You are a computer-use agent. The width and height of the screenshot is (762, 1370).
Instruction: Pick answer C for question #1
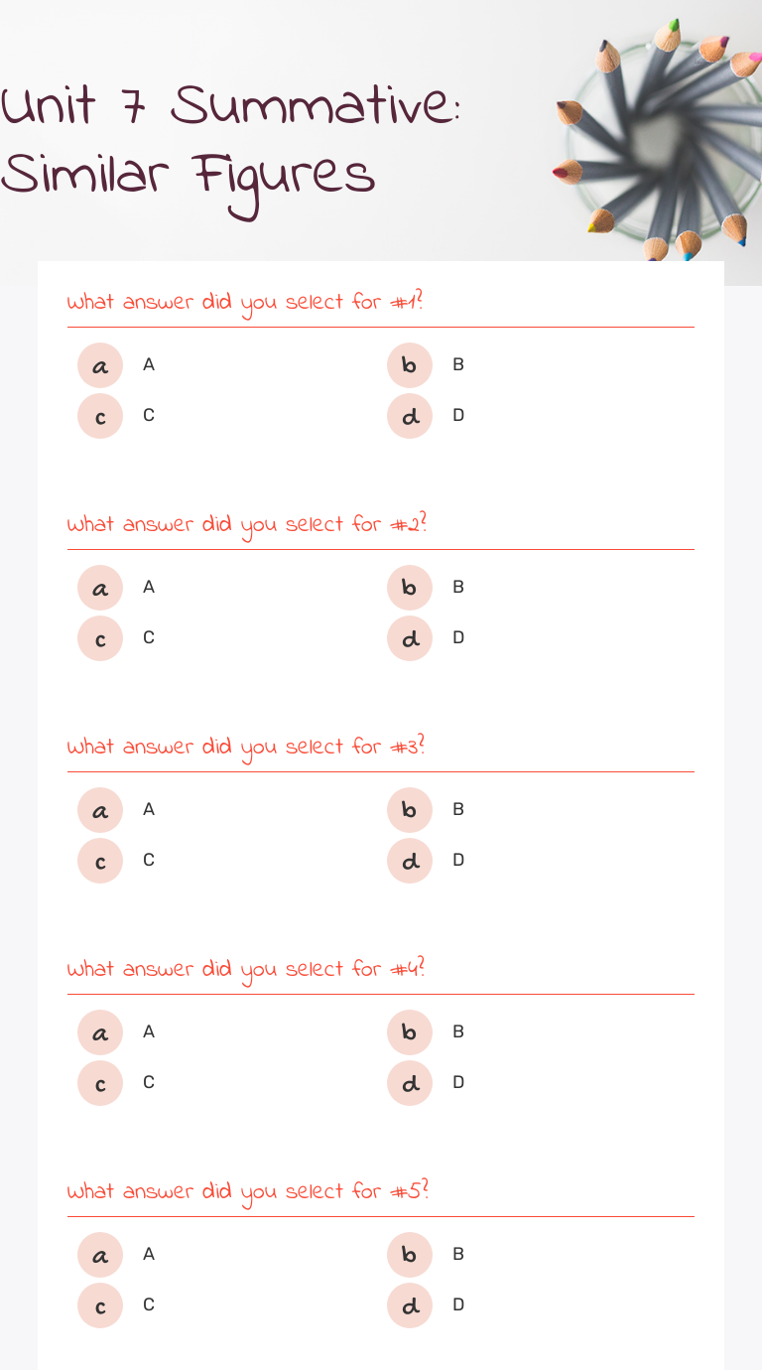pos(100,416)
